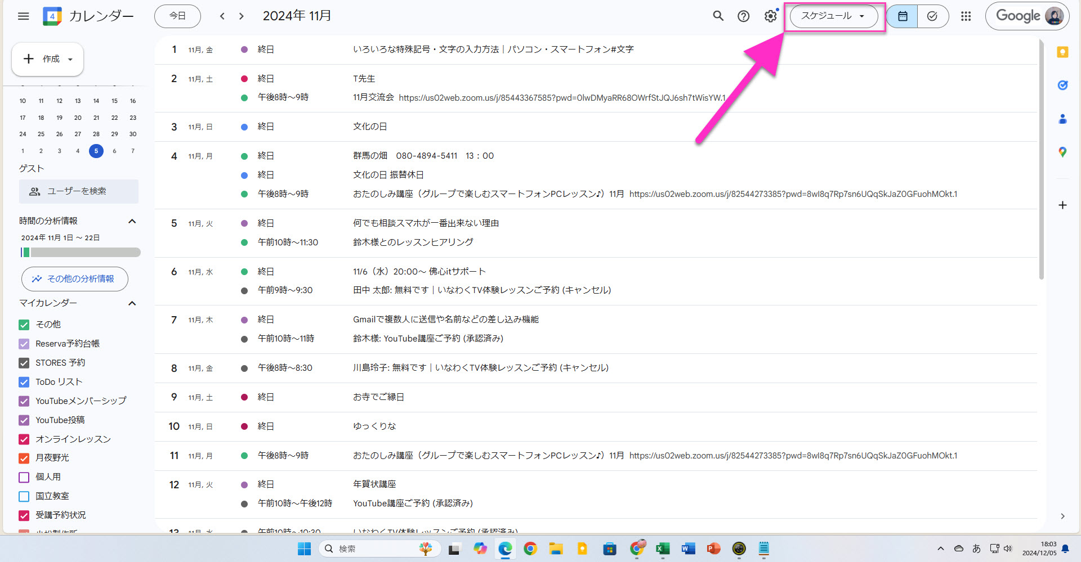The height and width of the screenshot is (562, 1081).
Task: Click the search magnifier icon
Action: click(718, 16)
